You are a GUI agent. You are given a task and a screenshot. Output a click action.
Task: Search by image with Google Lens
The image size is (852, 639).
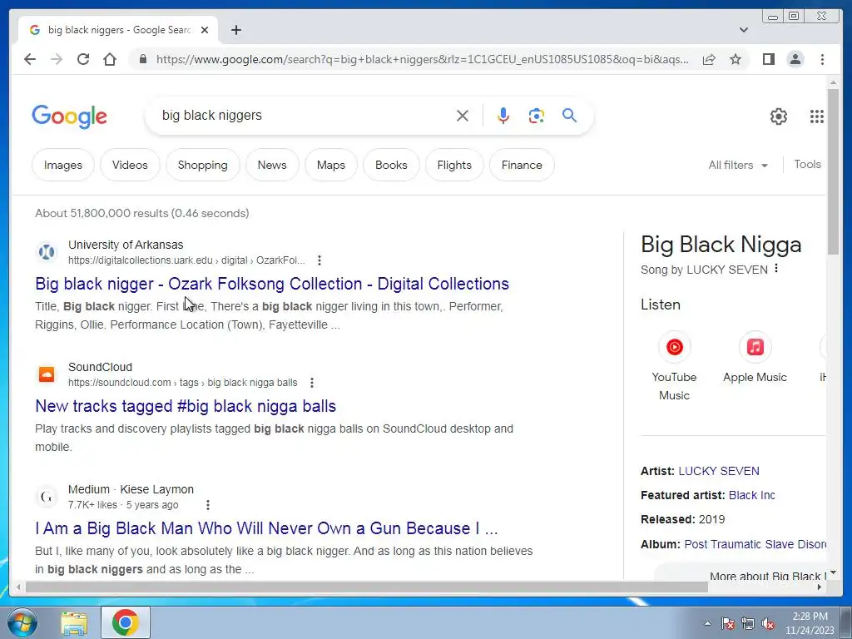537,116
